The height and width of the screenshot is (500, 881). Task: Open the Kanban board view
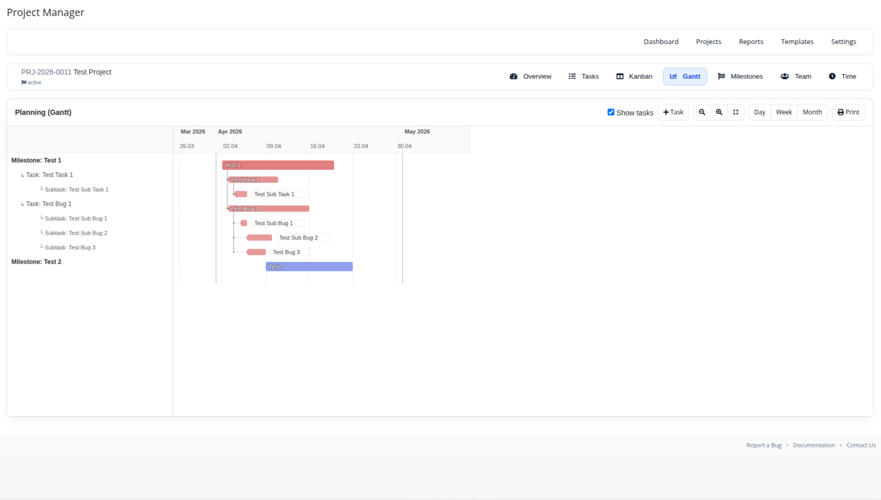[x=634, y=76]
